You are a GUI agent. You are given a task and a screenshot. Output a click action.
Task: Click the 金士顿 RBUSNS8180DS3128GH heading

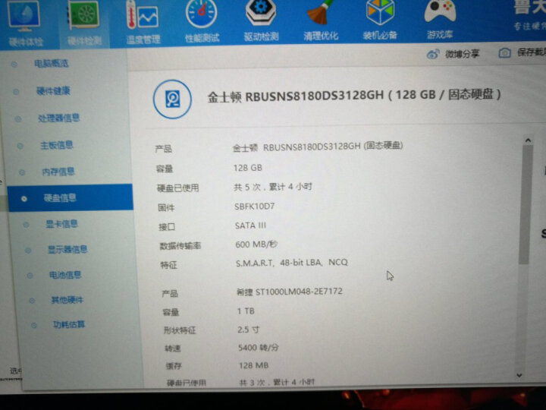point(354,95)
